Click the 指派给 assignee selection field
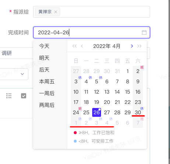This screenshot has height=164, width=170. click(91, 12)
